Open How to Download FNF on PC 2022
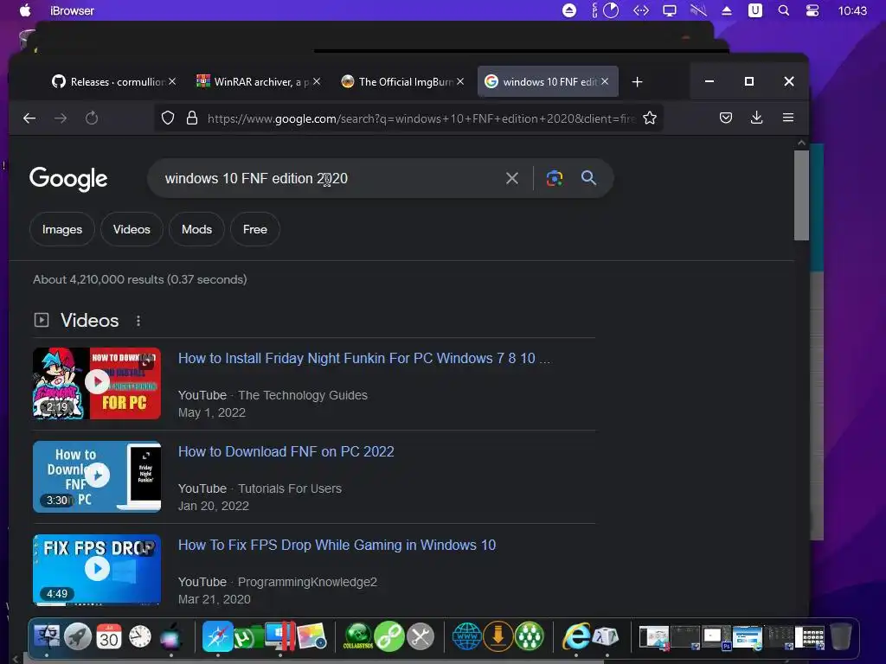 [x=286, y=451]
